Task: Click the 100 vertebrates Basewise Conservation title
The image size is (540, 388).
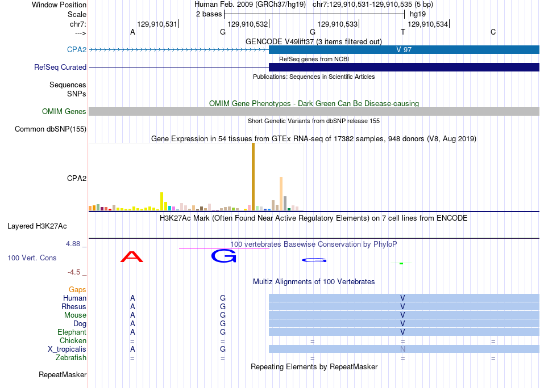Action: click(x=313, y=244)
